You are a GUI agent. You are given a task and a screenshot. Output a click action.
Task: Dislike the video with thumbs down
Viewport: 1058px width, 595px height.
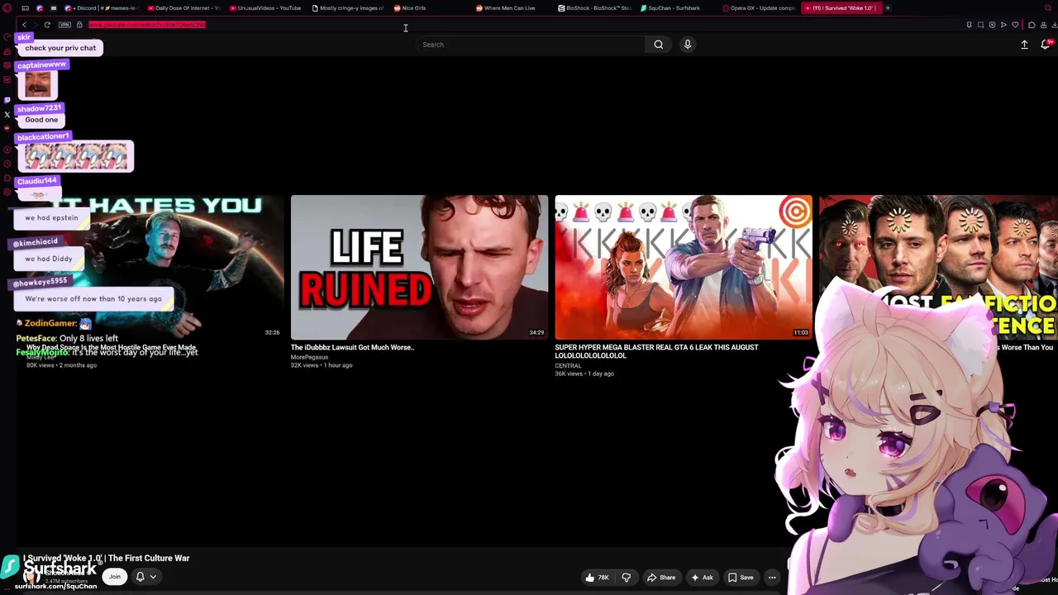tap(627, 578)
